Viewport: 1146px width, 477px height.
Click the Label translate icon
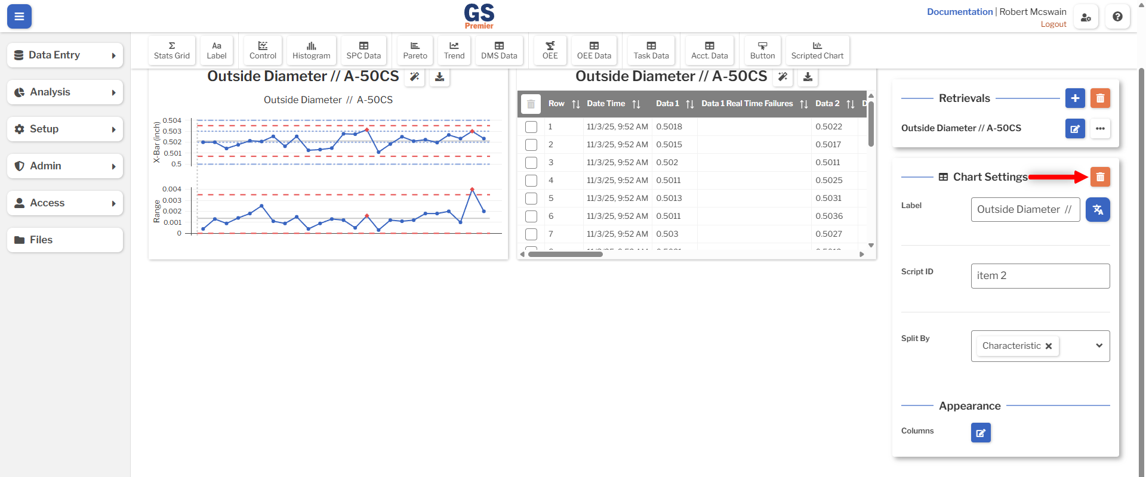[x=1098, y=210]
